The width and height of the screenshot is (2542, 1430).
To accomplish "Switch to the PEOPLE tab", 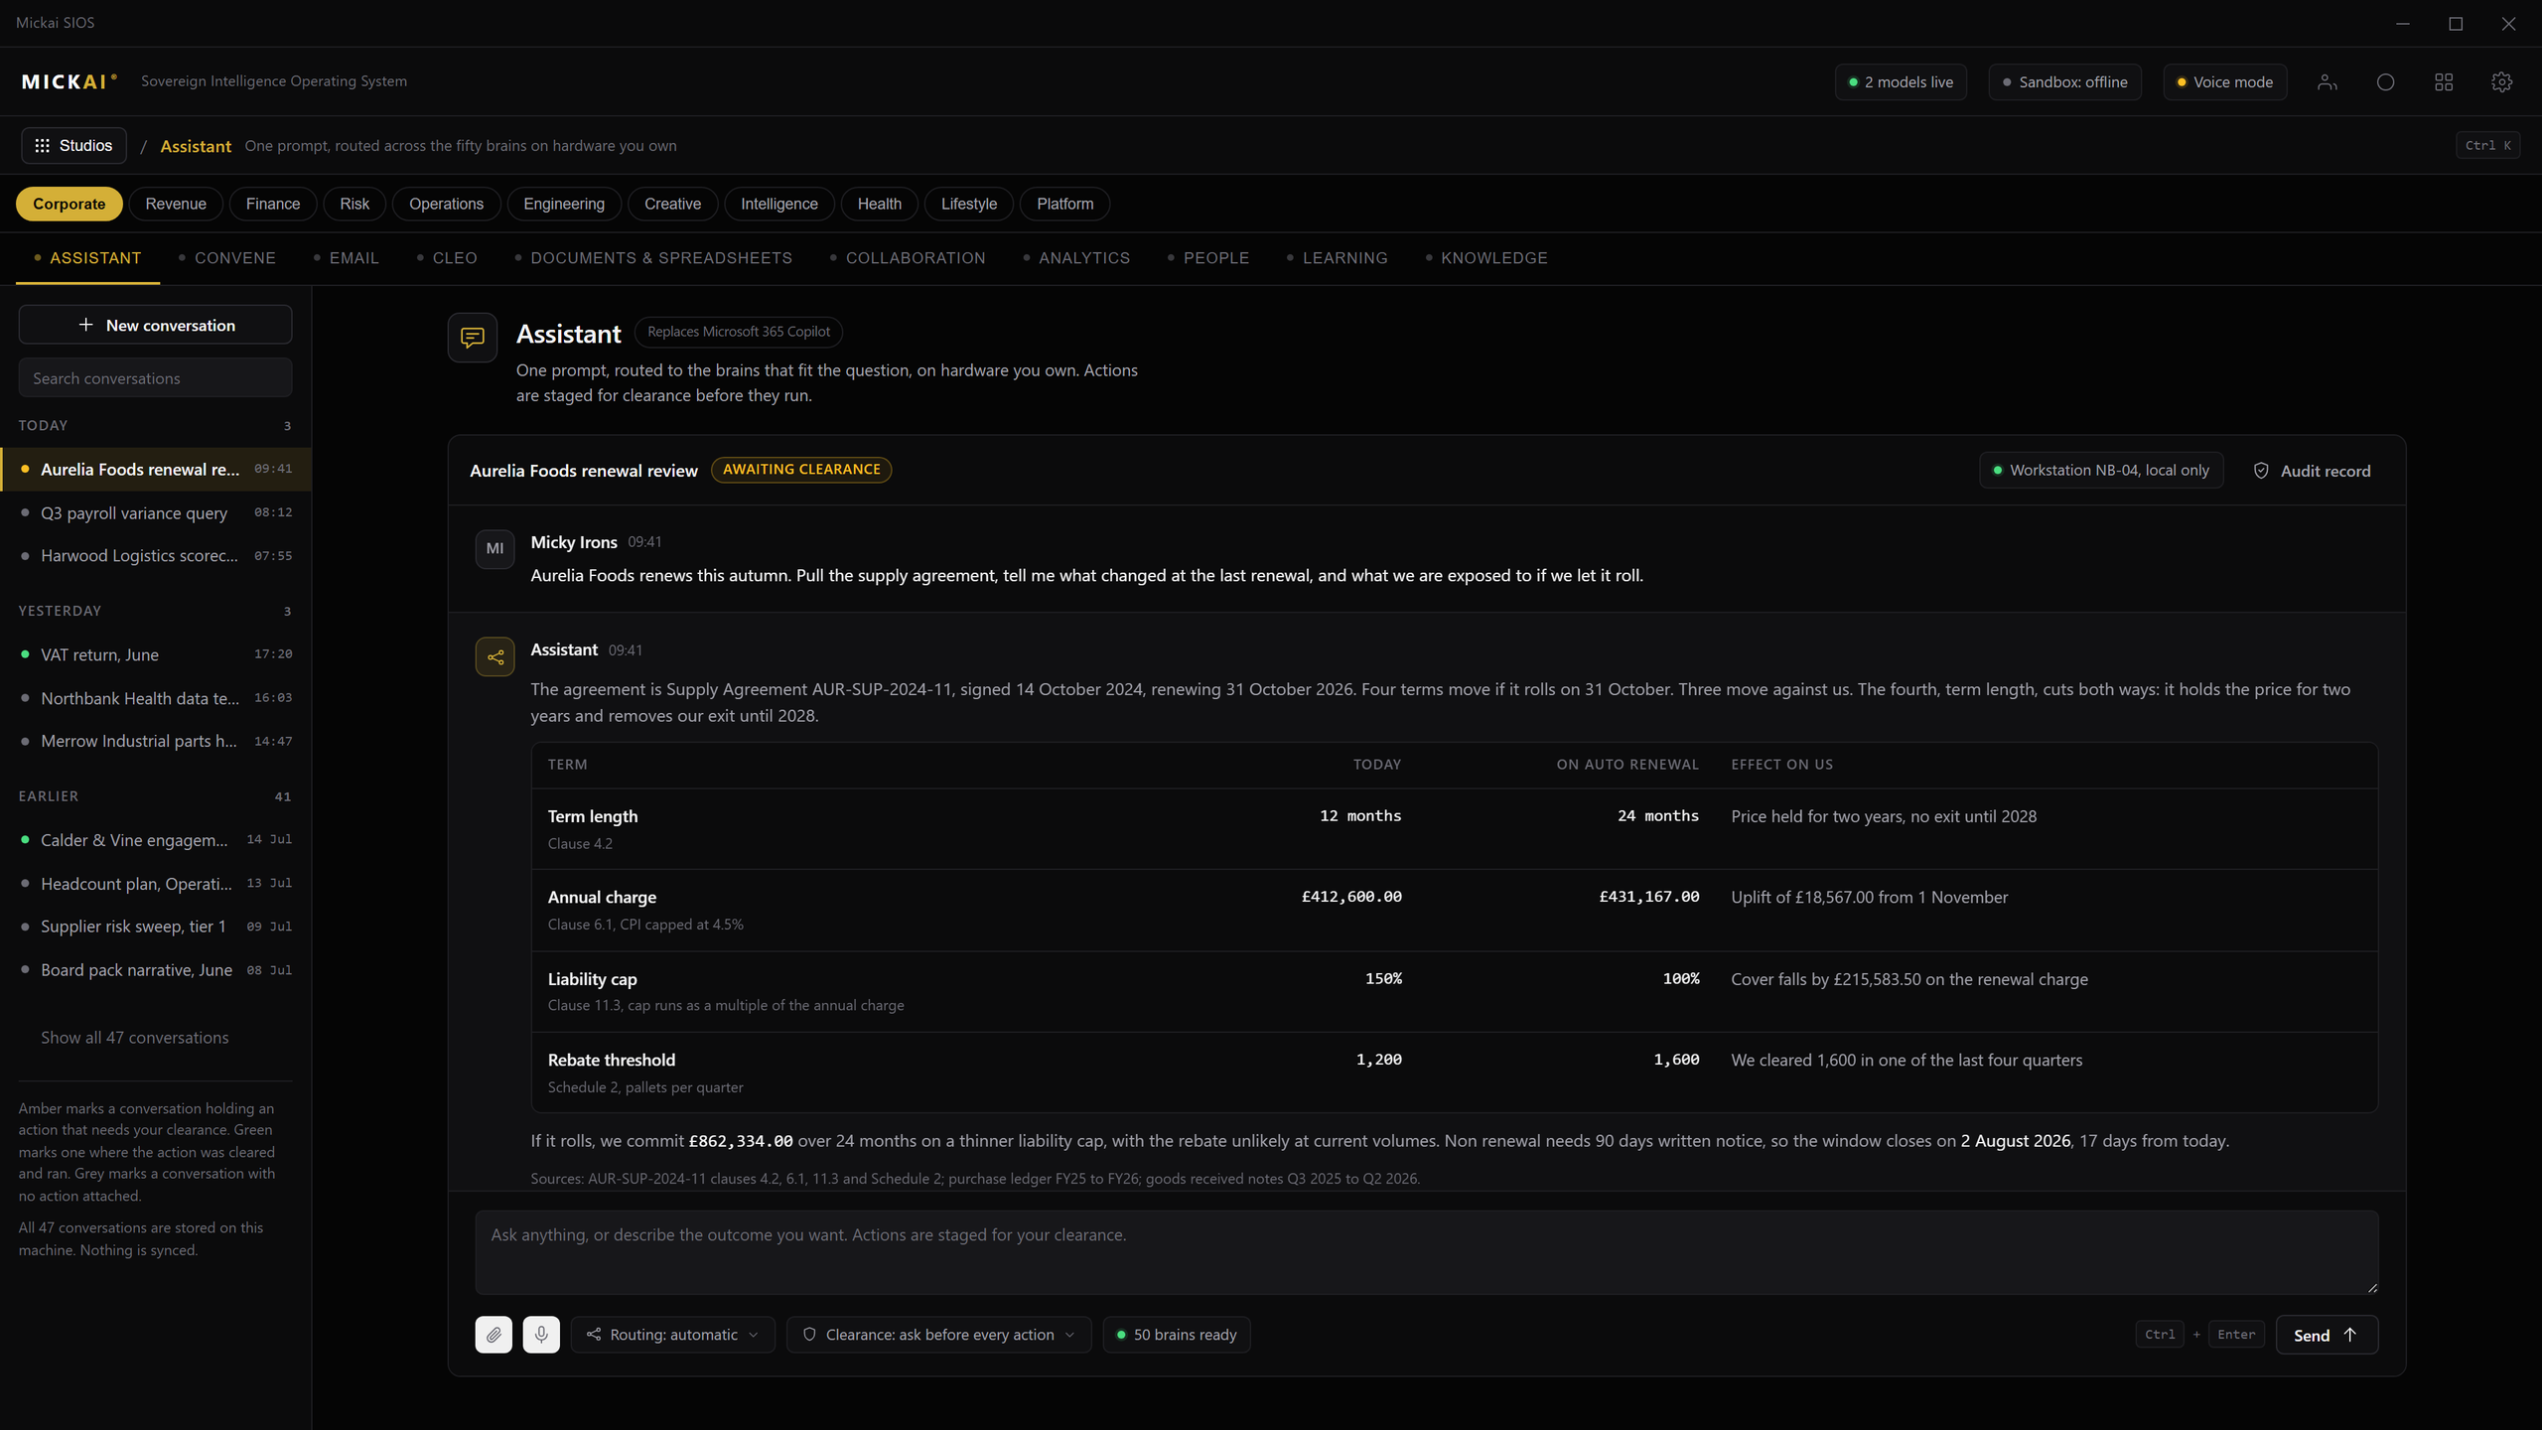I will pyautogui.click(x=1209, y=258).
